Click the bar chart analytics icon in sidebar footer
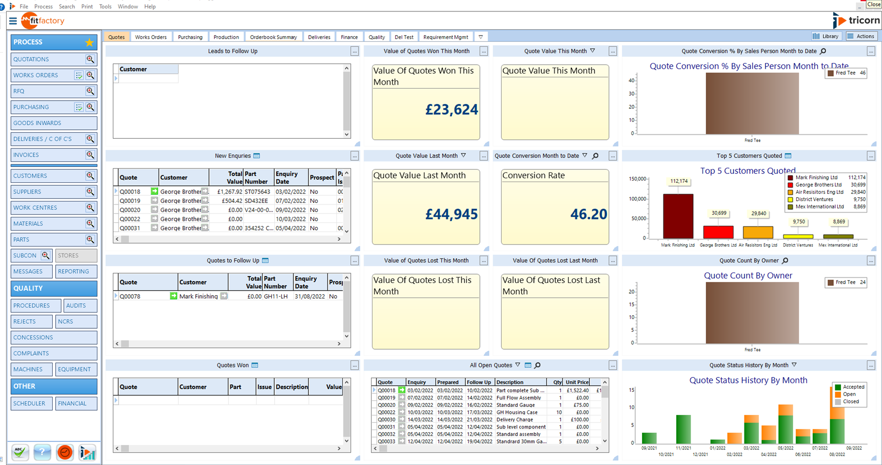The image size is (882, 465). click(87, 452)
